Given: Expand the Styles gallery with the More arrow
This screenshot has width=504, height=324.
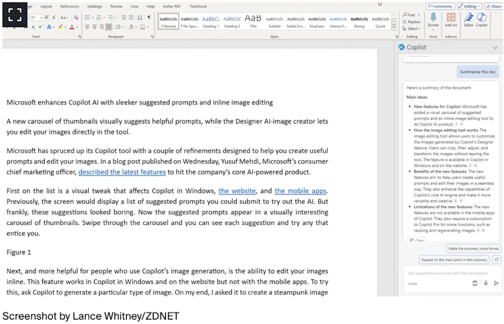Looking at the screenshot, I should pos(394,28).
